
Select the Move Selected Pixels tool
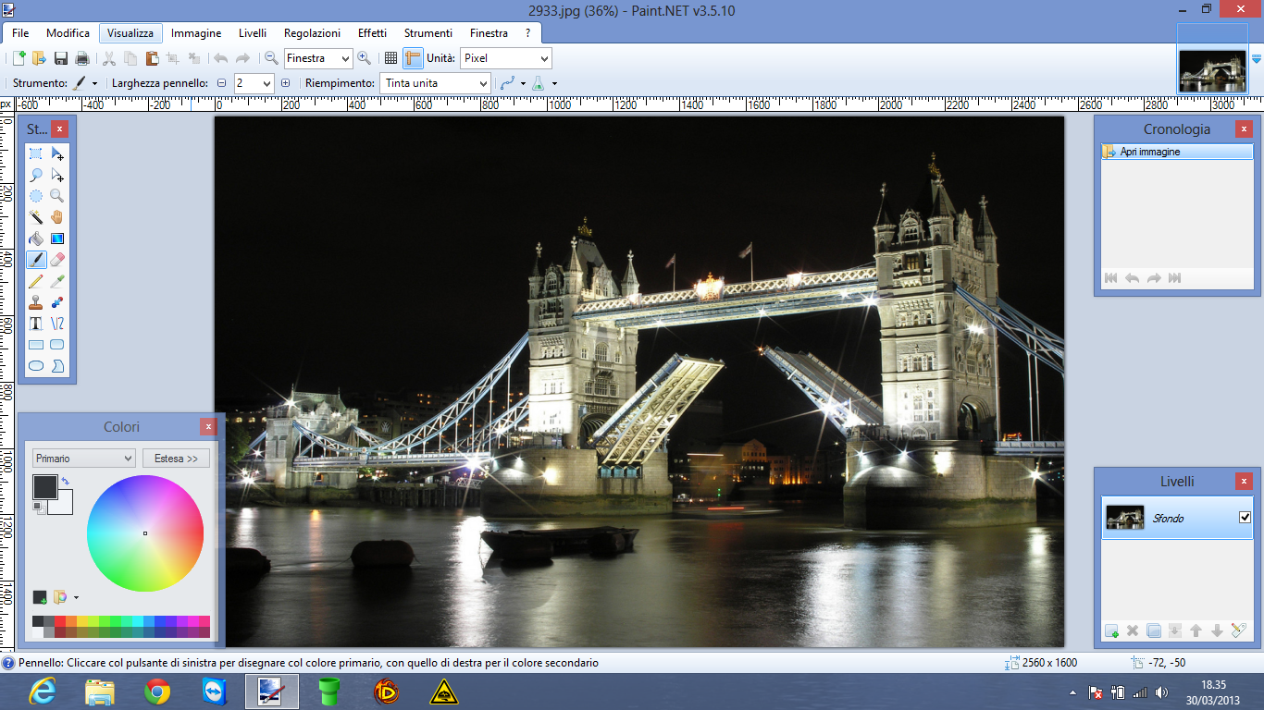point(57,154)
